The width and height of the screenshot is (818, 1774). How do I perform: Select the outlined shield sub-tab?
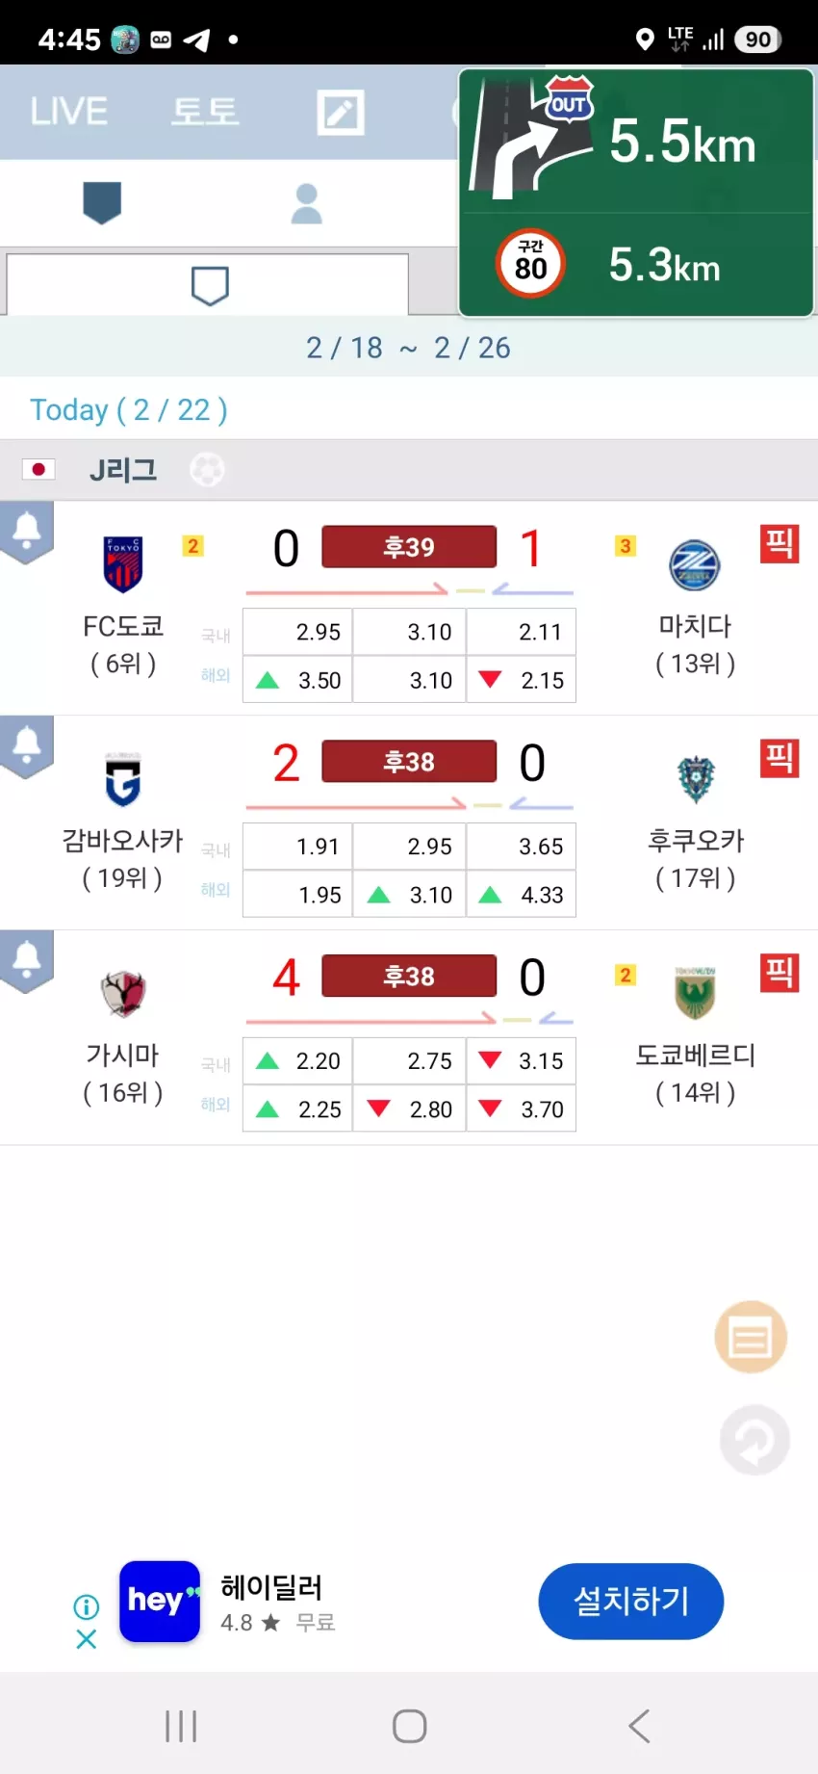coord(209,286)
